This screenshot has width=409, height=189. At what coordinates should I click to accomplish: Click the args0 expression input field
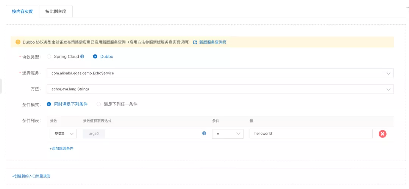click(153, 134)
